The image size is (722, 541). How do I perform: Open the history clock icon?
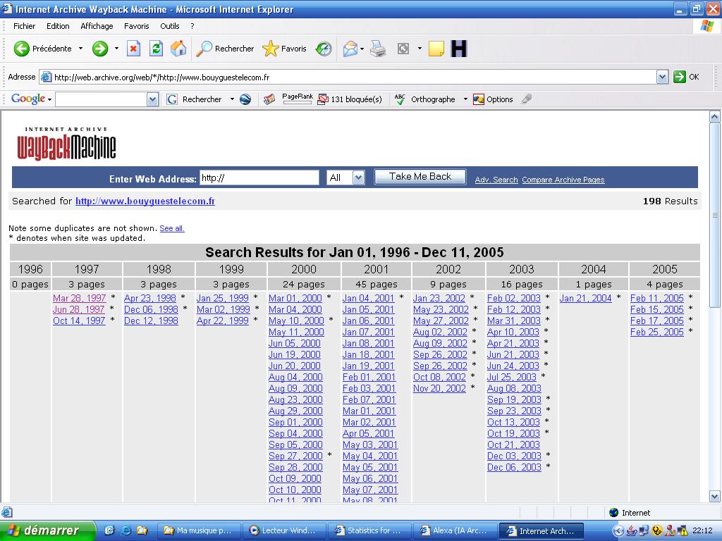[x=324, y=49]
